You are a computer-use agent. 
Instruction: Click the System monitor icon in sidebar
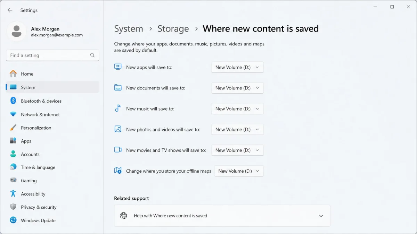click(13, 87)
